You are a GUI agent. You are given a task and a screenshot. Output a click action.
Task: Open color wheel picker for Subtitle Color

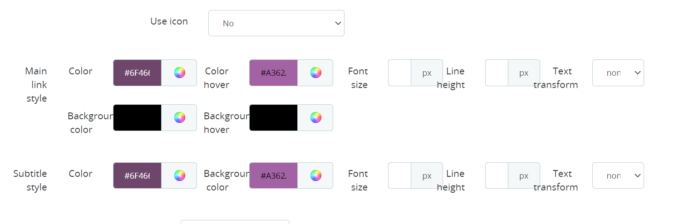tap(179, 175)
